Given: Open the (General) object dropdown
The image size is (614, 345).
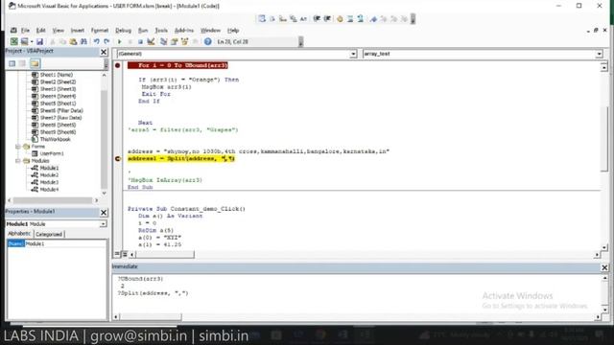Looking at the screenshot, I should coord(353,54).
